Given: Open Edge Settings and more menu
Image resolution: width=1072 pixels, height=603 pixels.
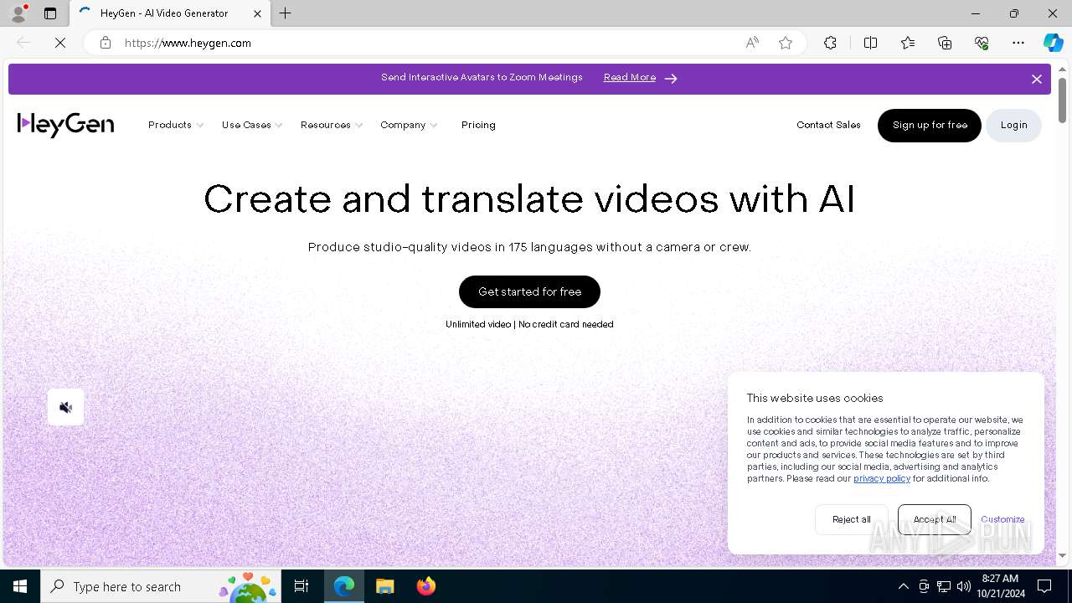Looking at the screenshot, I should tap(1018, 43).
